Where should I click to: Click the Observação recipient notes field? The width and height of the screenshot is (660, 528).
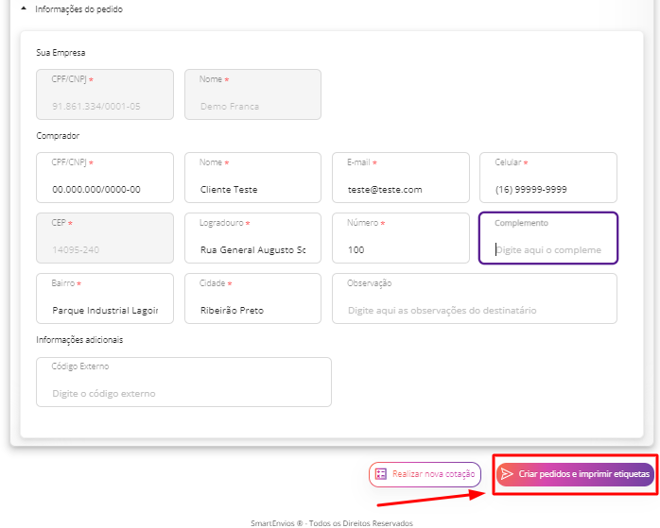pos(475,298)
